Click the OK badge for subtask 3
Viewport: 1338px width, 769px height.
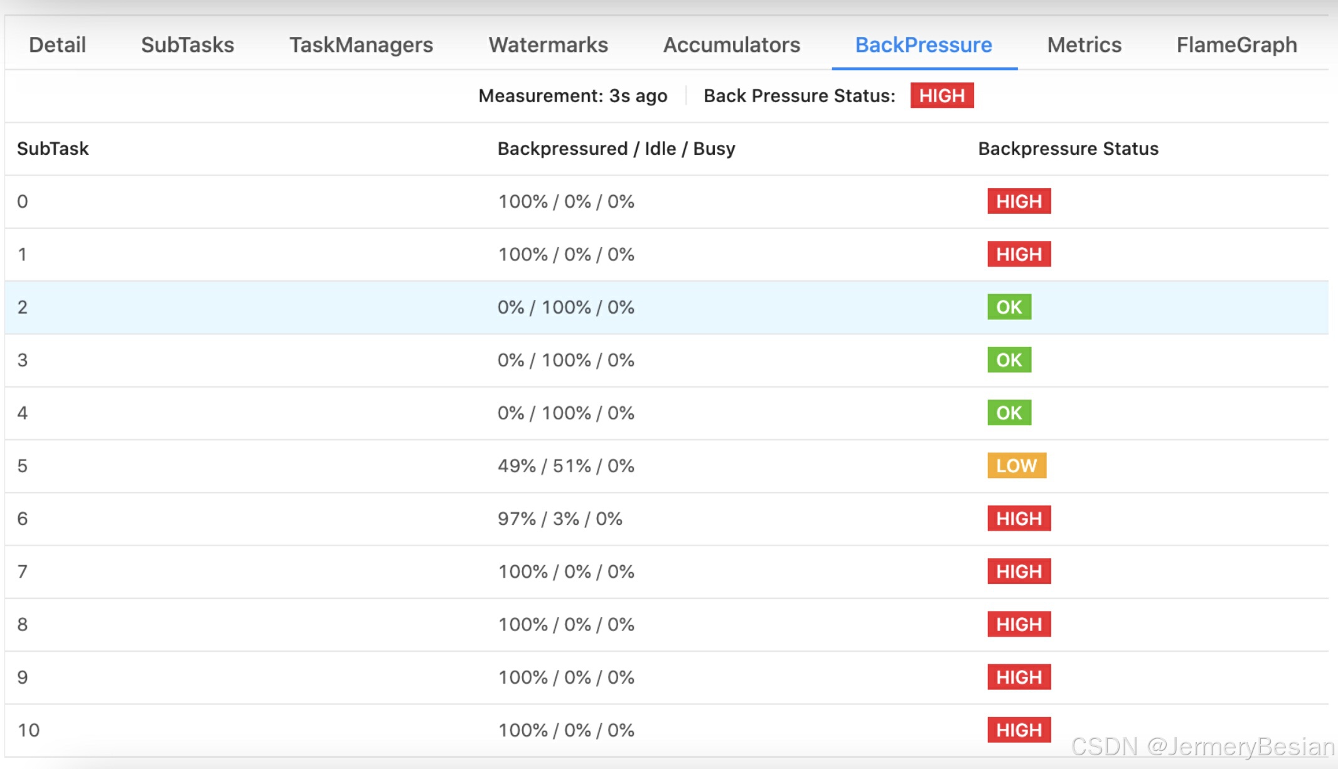pos(1009,360)
